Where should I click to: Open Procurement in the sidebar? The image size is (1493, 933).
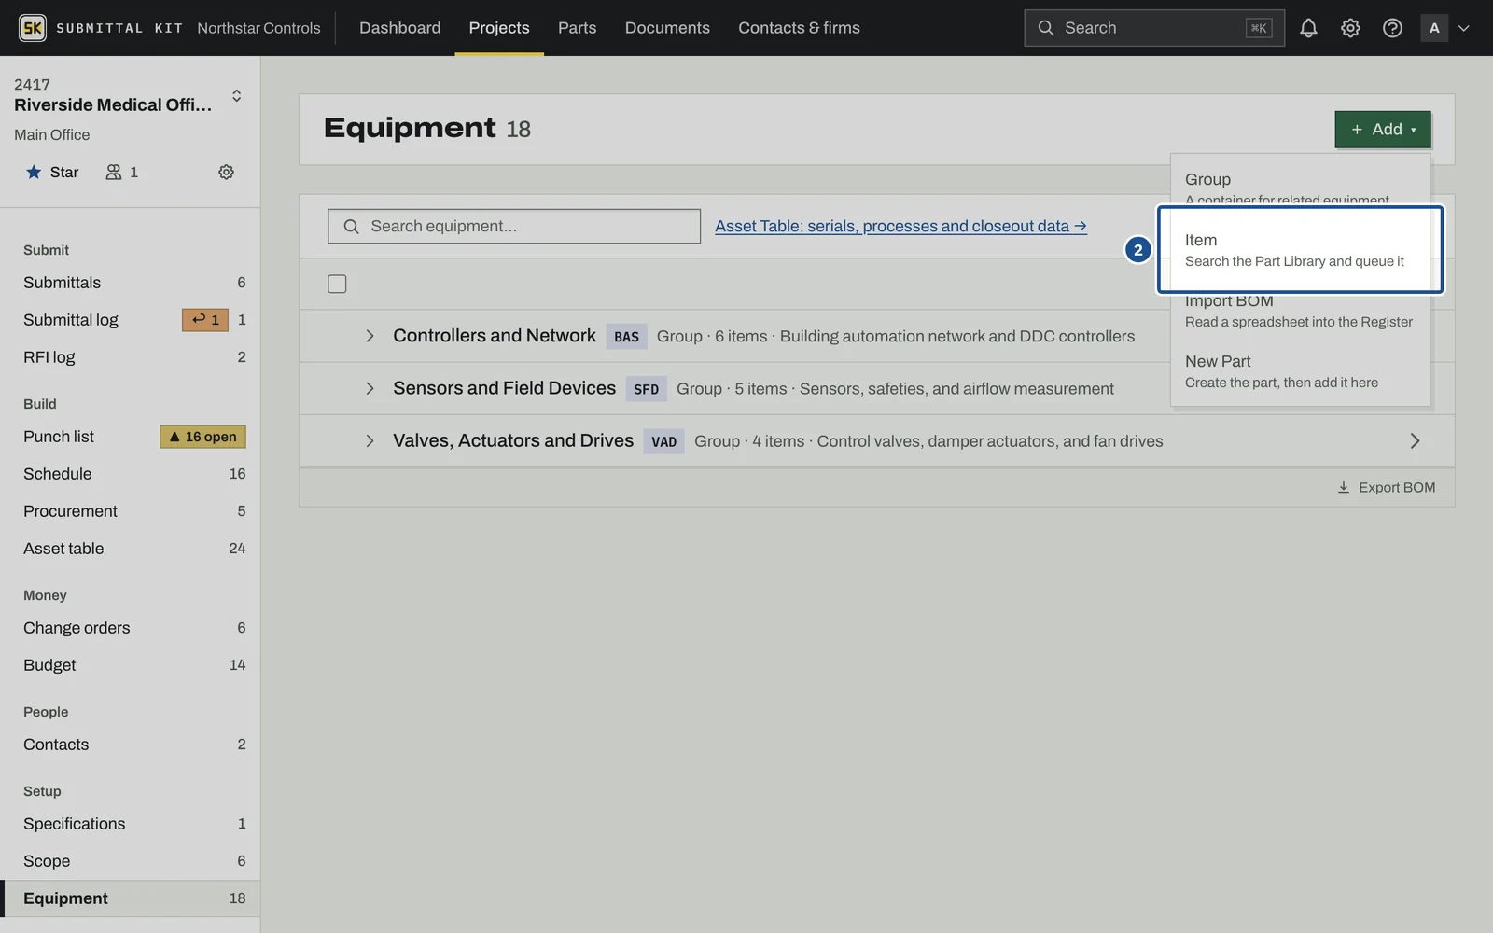point(131,511)
